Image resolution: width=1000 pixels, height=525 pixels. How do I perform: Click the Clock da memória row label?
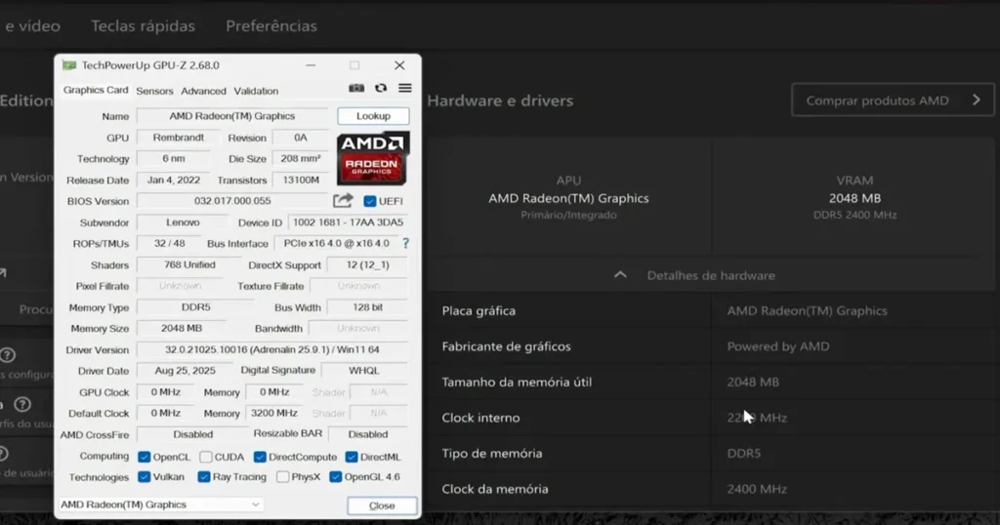(x=495, y=489)
